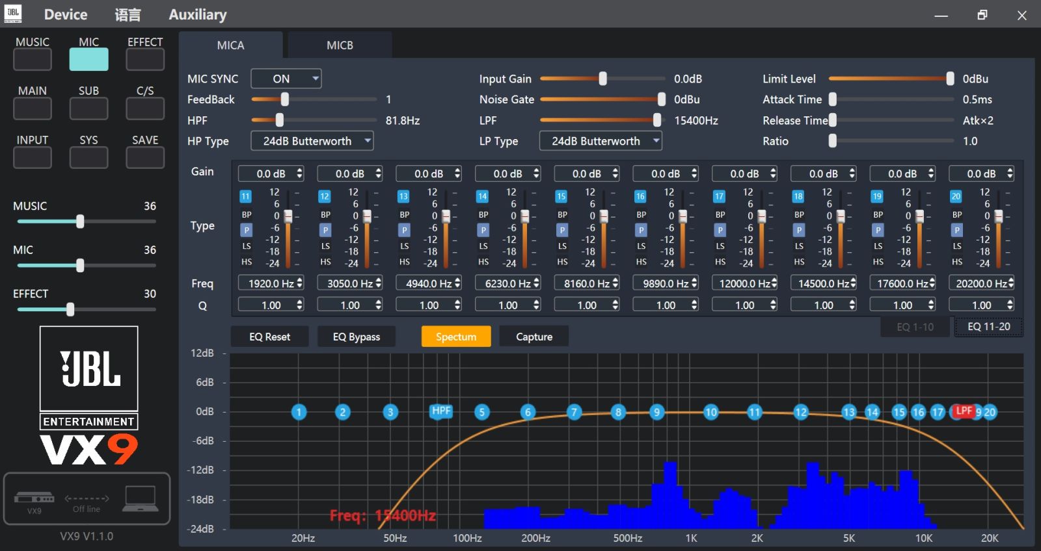This screenshot has height=551, width=1041.
Task: Switch to the MICB tab
Action: (x=340, y=45)
